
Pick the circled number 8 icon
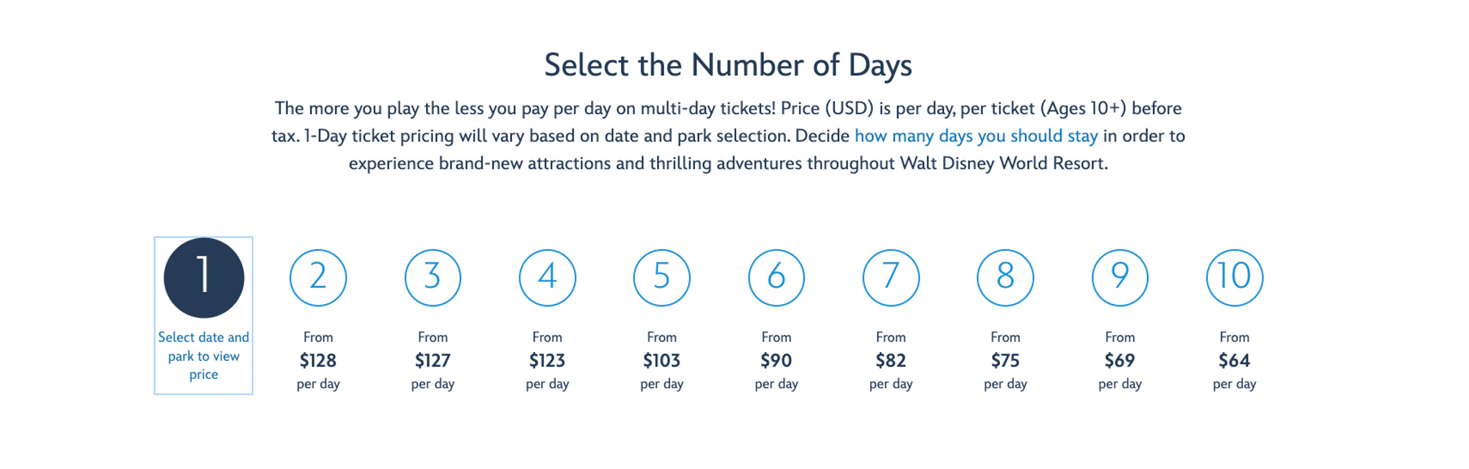point(1005,278)
